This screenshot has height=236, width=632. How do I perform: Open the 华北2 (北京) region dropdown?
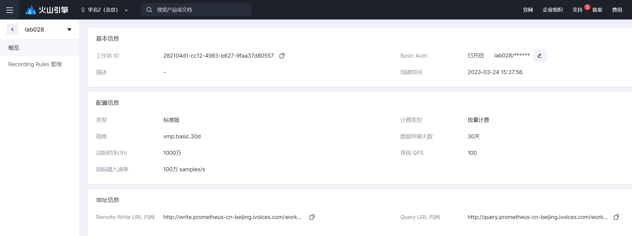coord(105,10)
